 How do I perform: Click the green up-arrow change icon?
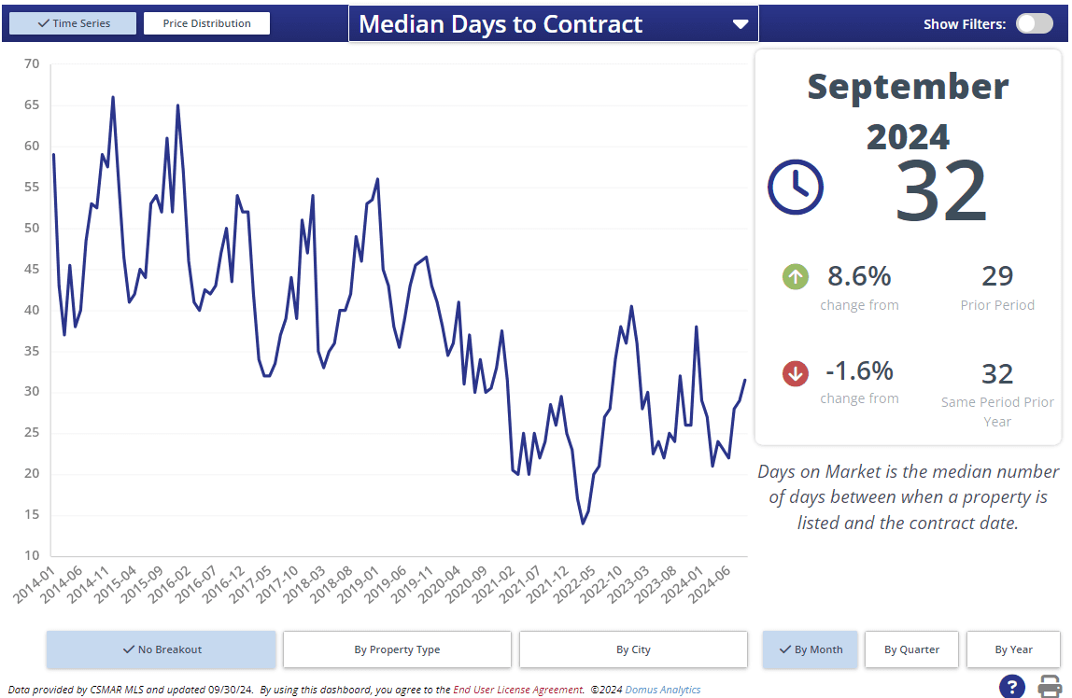(796, 276)
